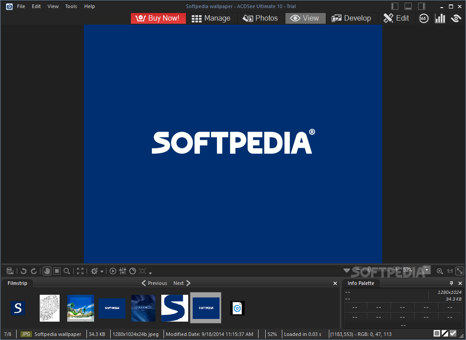
Task: Expand the bottom toolbar overflow arrow
Action: [x=151, y=273]
